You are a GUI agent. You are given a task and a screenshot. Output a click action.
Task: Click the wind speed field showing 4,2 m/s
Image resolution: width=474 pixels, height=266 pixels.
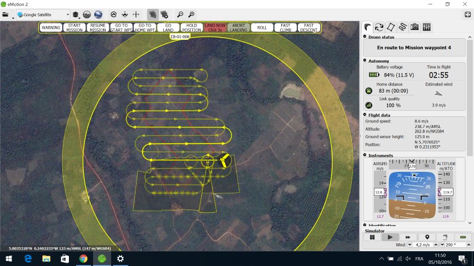[423, 245]
